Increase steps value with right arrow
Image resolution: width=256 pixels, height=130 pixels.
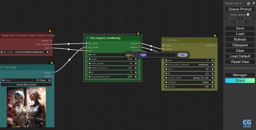coord(213,69)
